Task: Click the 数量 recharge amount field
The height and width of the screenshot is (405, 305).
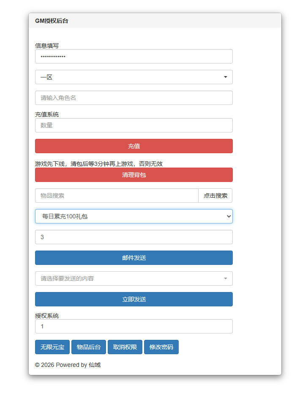Action: tap(133, 125)
